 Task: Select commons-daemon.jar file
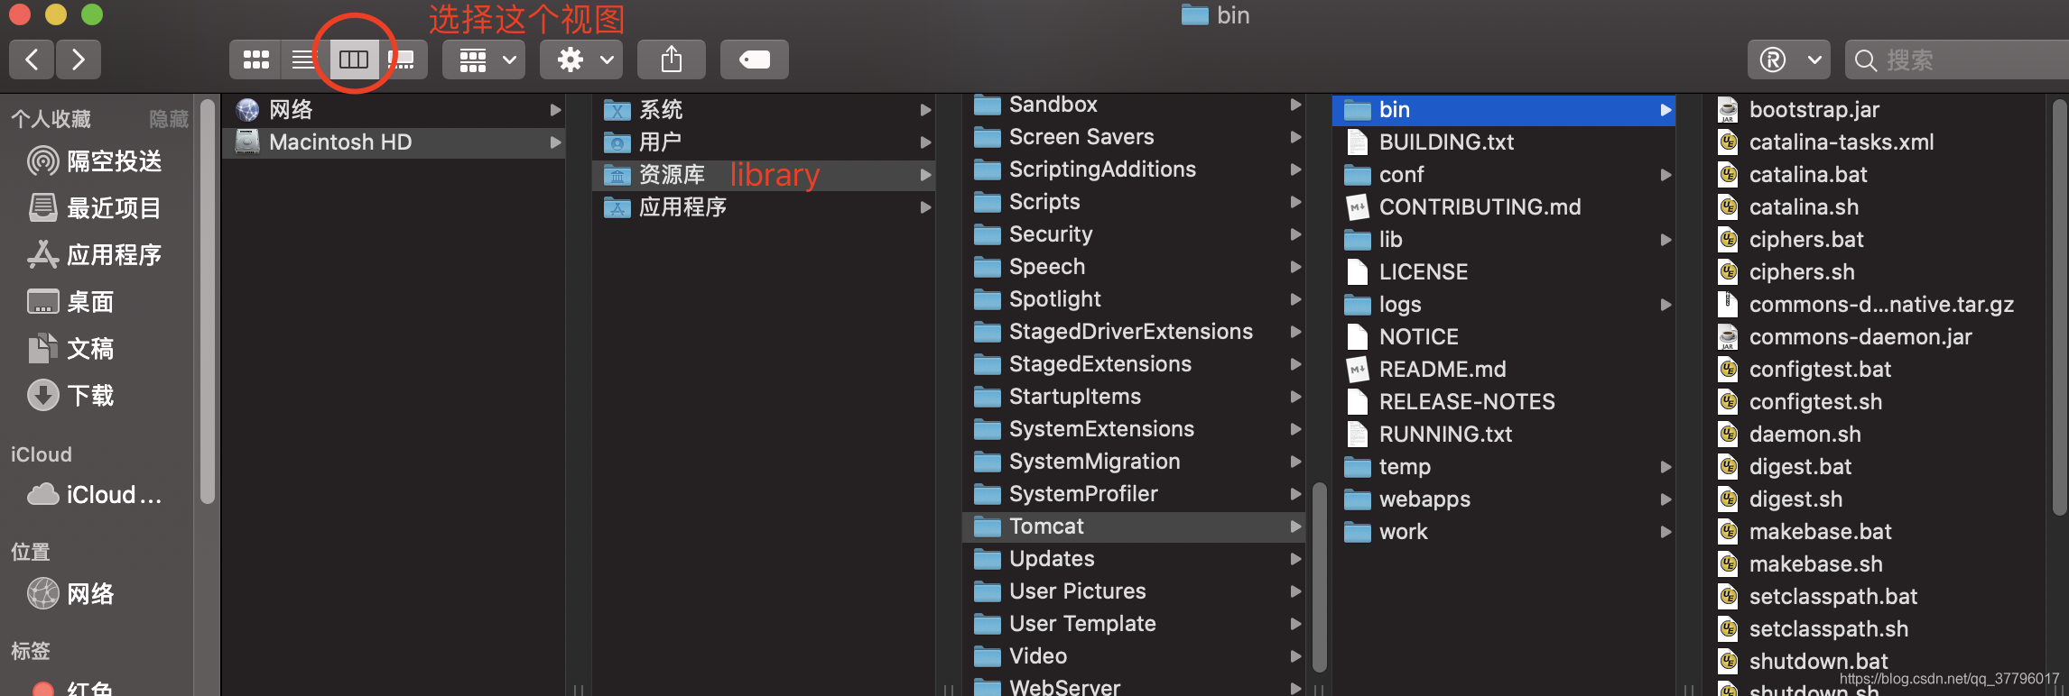coord(1874,337)
